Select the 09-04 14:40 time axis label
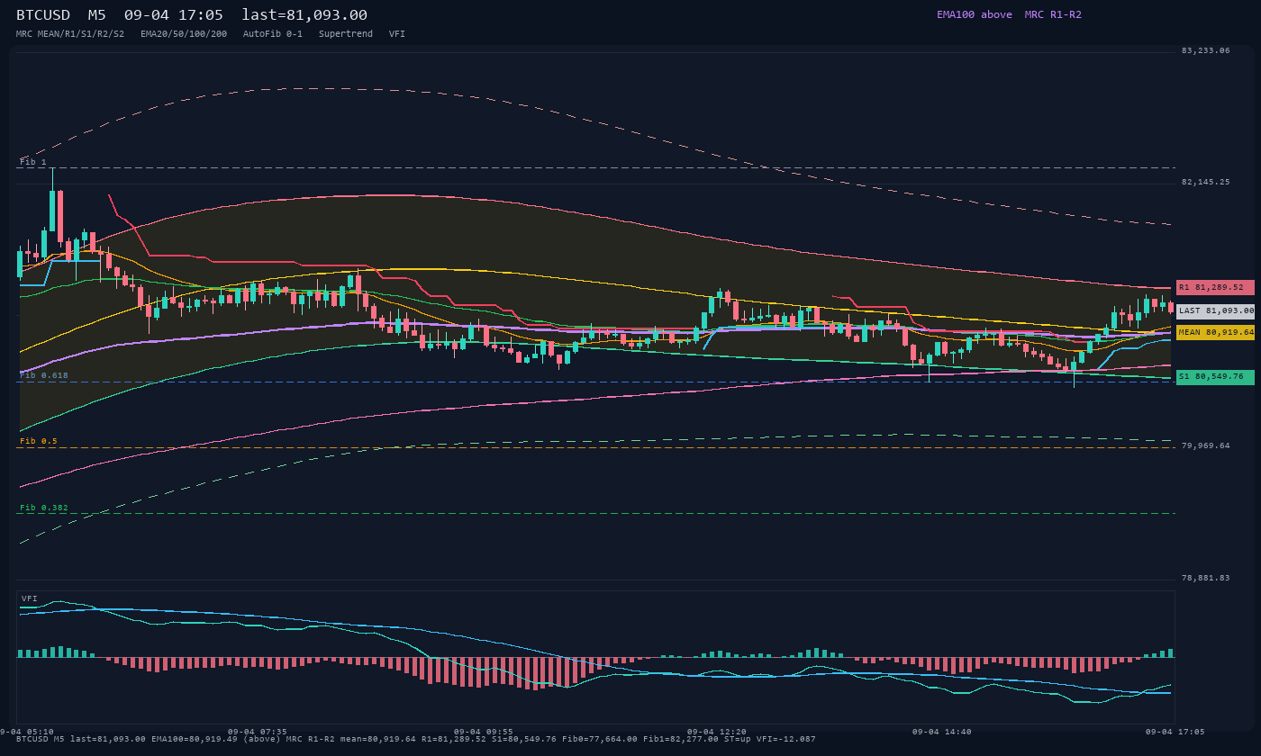Image resolution: width=1261 pixels, height=756 pixels. tap(942, 732)
